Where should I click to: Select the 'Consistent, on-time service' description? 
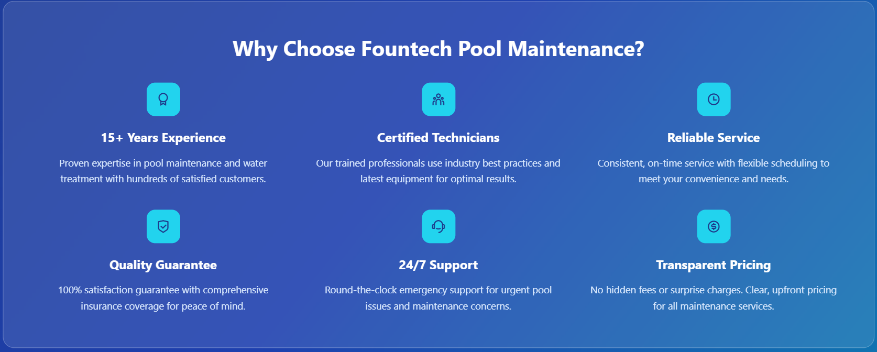tap(714, 171)
